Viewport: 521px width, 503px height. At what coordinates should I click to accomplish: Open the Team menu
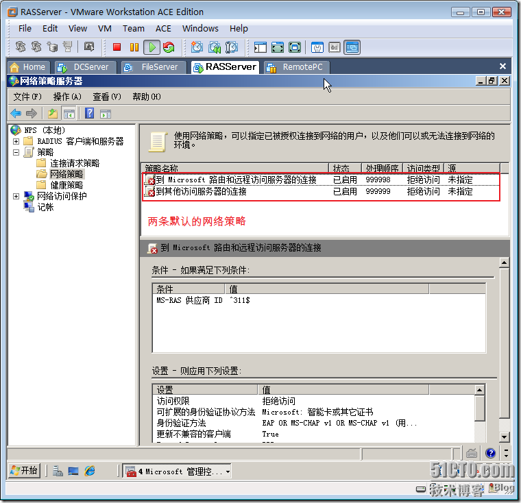[x=133, y=29]
